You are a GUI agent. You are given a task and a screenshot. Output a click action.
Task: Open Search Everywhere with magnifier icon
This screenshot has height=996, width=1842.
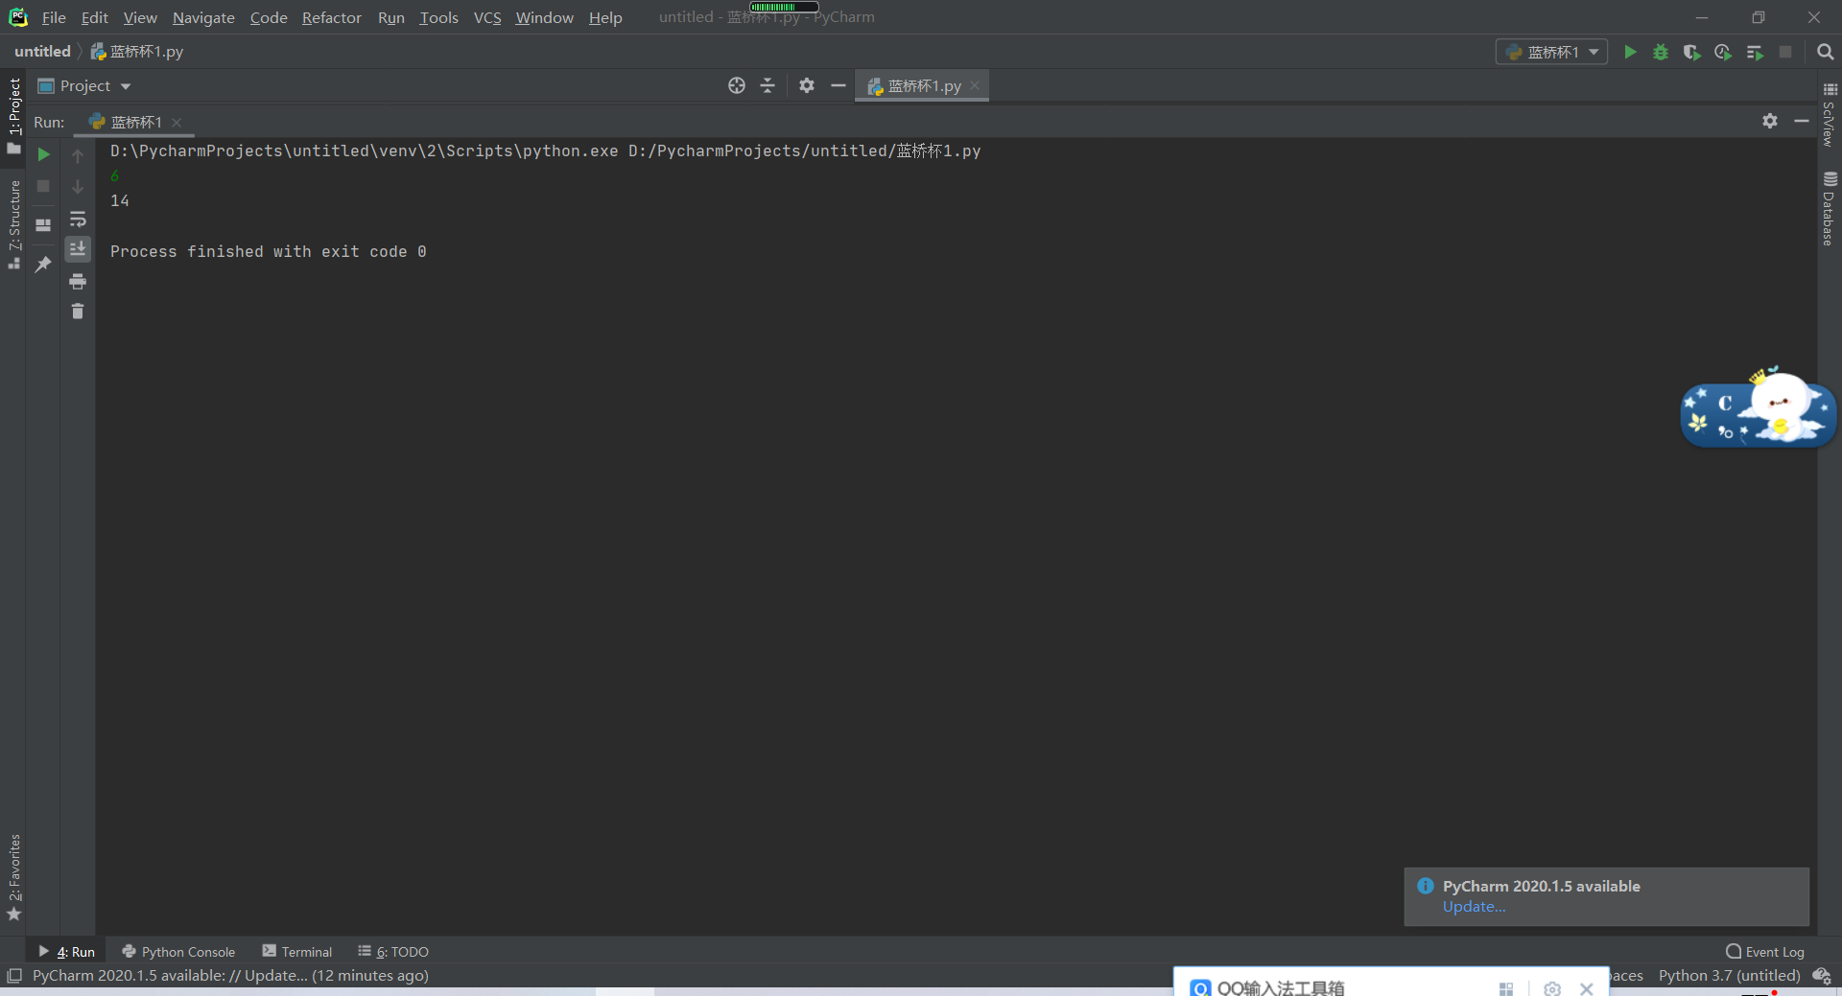coord(1826,53)
